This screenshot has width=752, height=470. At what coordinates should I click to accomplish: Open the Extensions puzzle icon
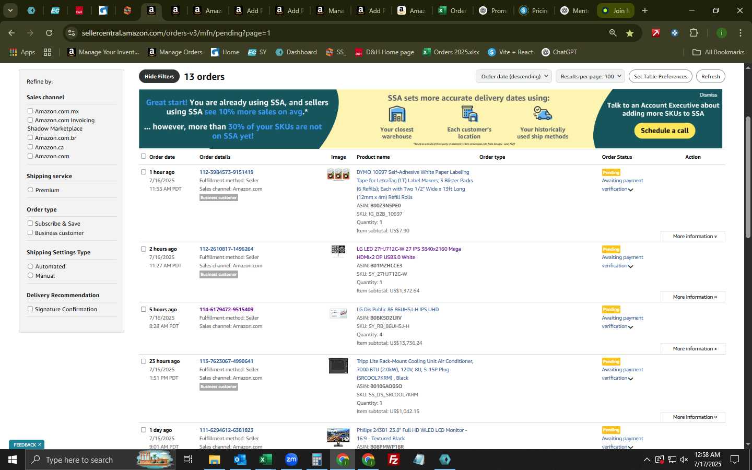coord(694,33)
